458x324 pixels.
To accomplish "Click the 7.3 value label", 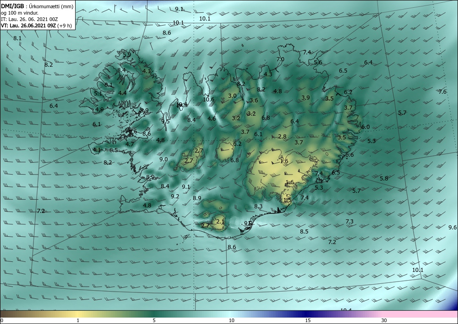I will [x=349, y=222].
